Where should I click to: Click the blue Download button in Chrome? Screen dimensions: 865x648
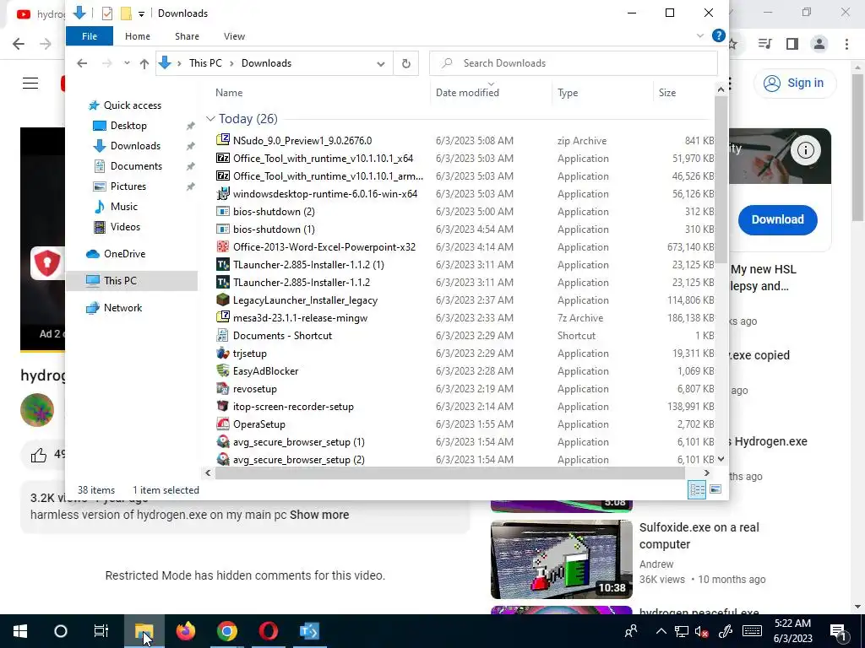point(777,219)
